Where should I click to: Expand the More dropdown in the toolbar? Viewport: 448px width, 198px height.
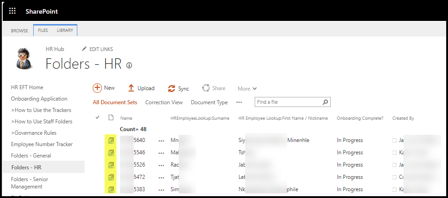pos(247,89)
